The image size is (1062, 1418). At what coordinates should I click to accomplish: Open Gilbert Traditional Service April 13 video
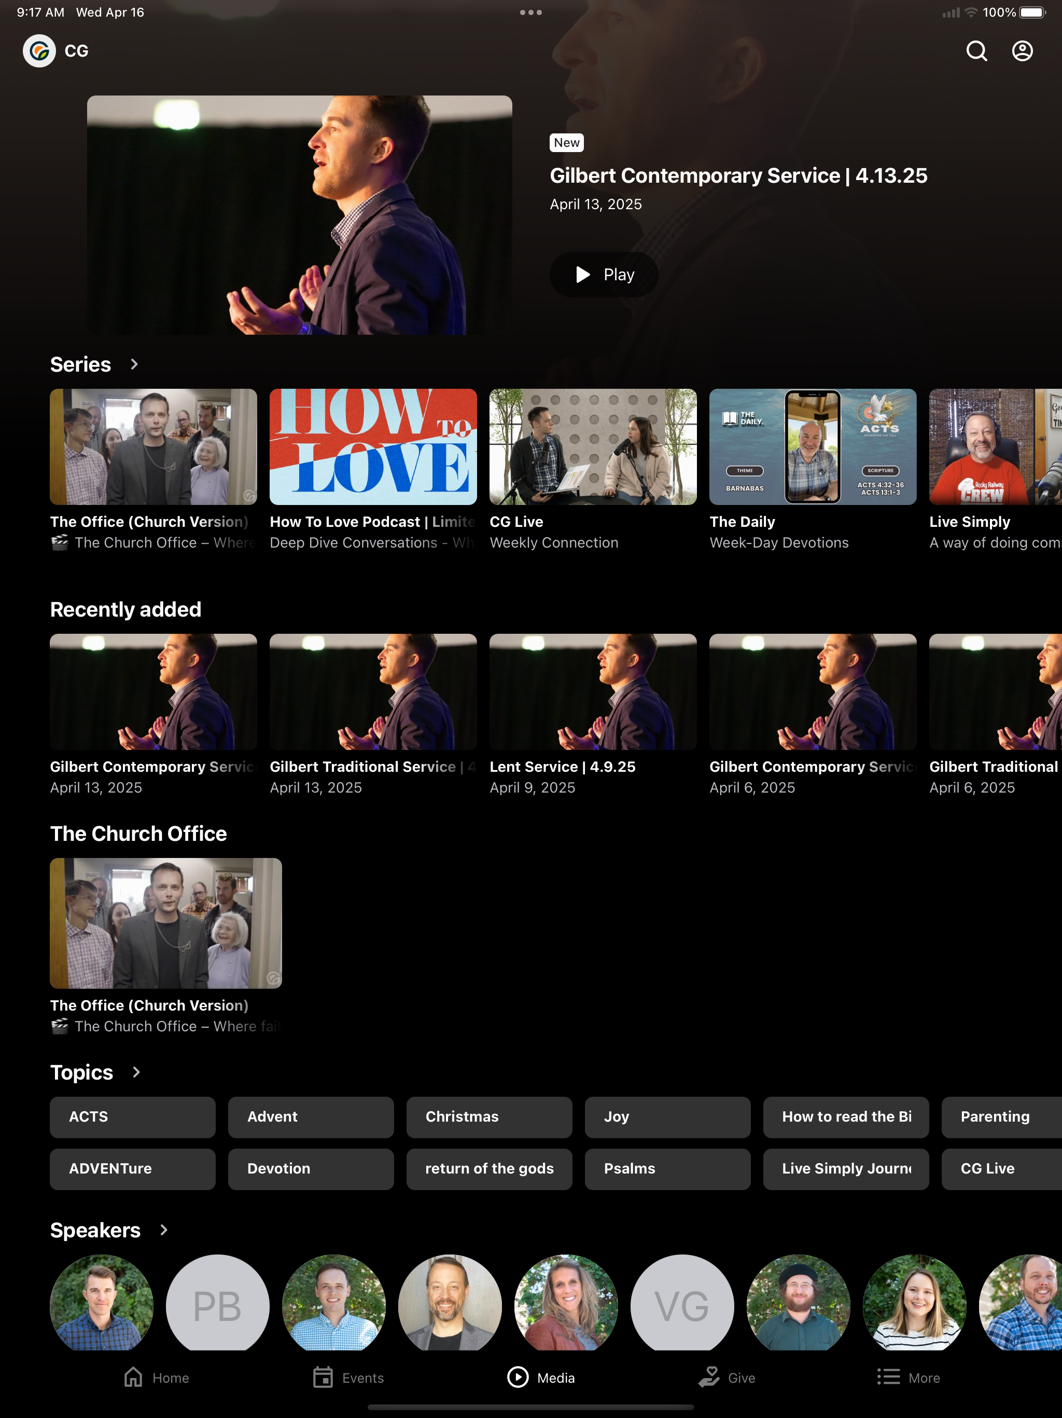coord(373,692)
